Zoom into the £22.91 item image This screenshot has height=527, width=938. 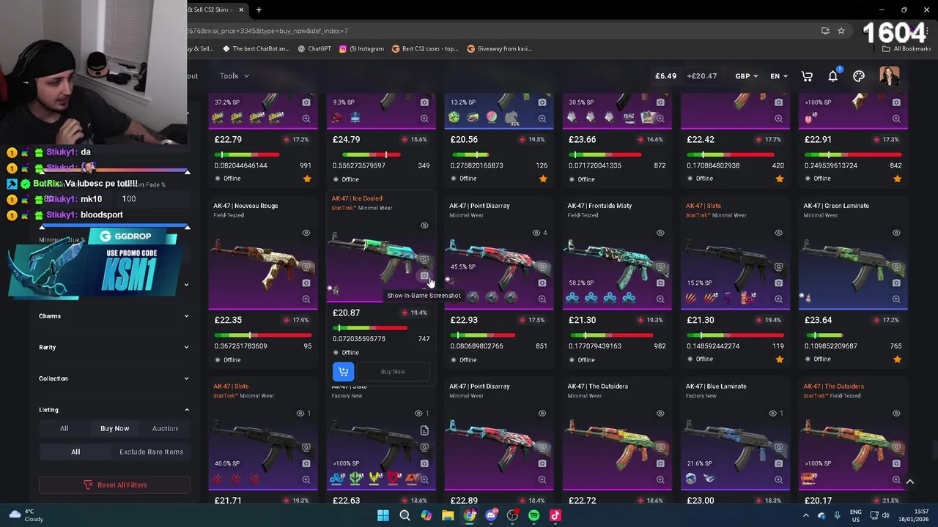896,118
